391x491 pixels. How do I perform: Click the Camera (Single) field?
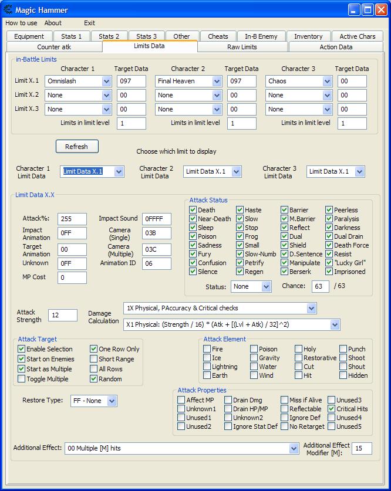tap(157, 233)
